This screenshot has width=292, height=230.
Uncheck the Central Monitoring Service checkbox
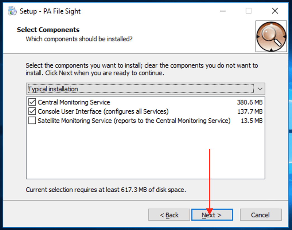coord(32,102)
